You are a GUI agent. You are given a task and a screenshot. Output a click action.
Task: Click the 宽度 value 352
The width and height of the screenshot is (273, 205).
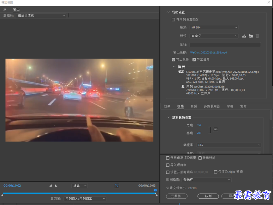point(199,125)
